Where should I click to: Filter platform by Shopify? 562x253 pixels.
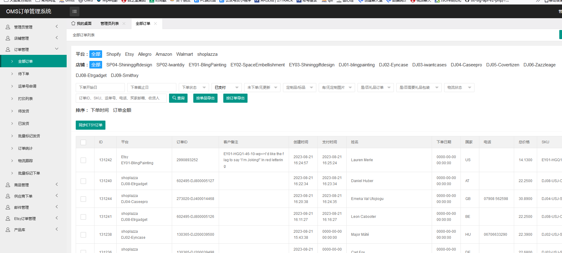click(114, 54)
